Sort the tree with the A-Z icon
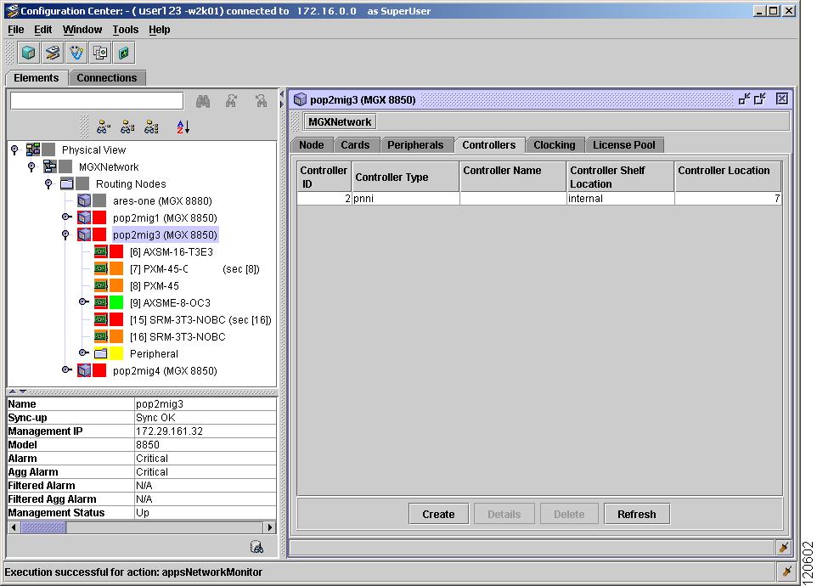The height and width of the screenshot is (586, 817). click(x=183, y=127)
